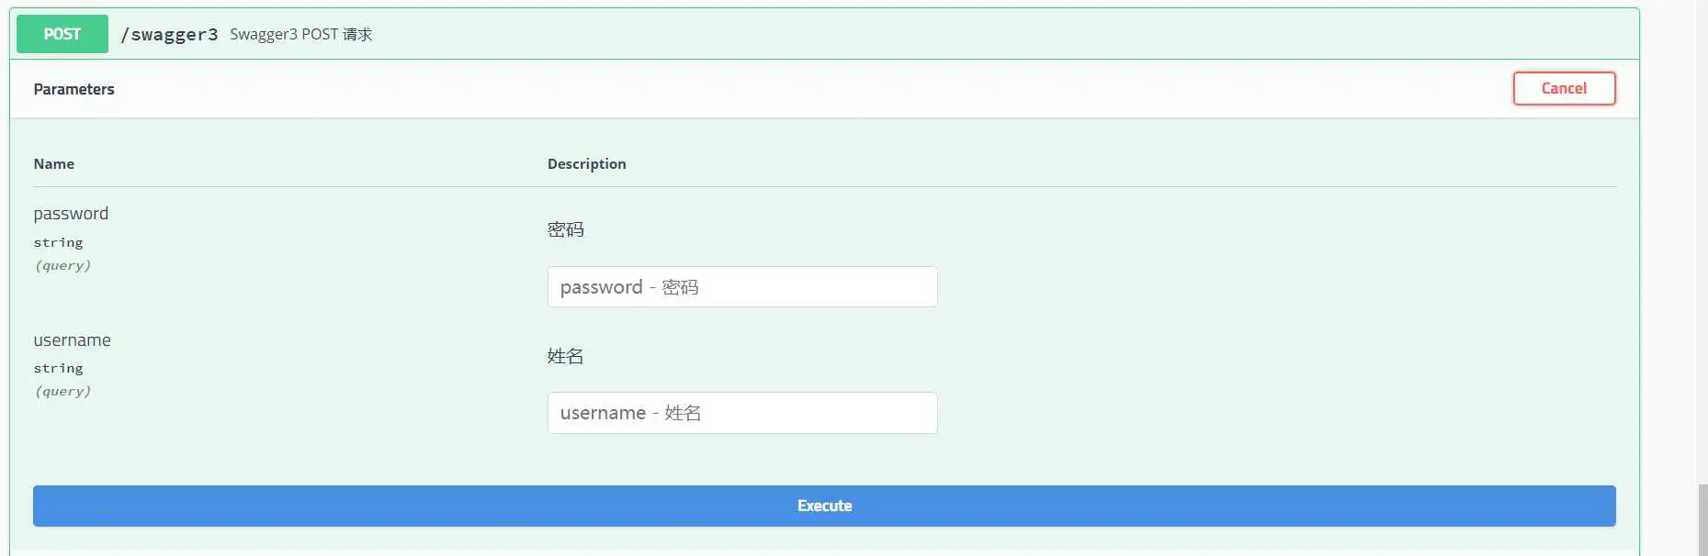Screen dimensions: 1708x556
Task: Click the Swagger3 POST 请求 summary text
Action: tap(300, 35)
